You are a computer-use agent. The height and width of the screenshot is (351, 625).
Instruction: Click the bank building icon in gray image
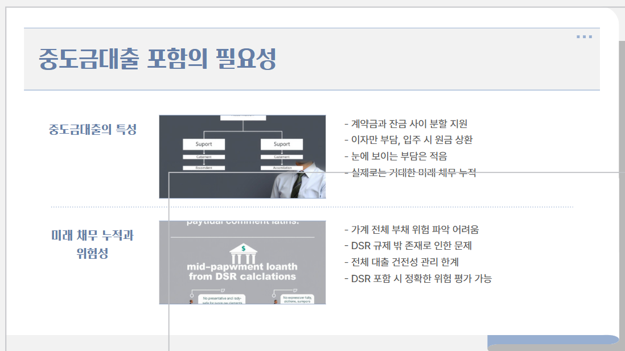coord(243,253)
